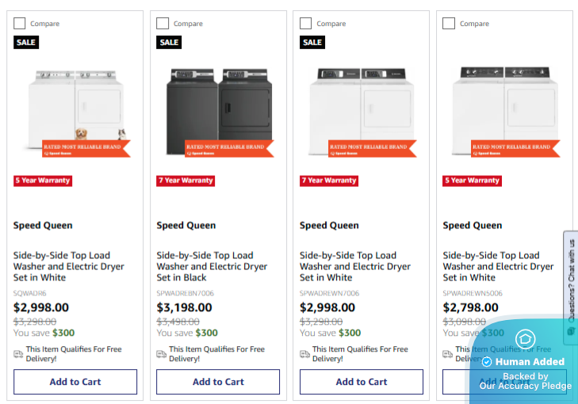Click the Human Added house badge icon
The width and height of the screenshot is (578, 404).
coord(523,339)
